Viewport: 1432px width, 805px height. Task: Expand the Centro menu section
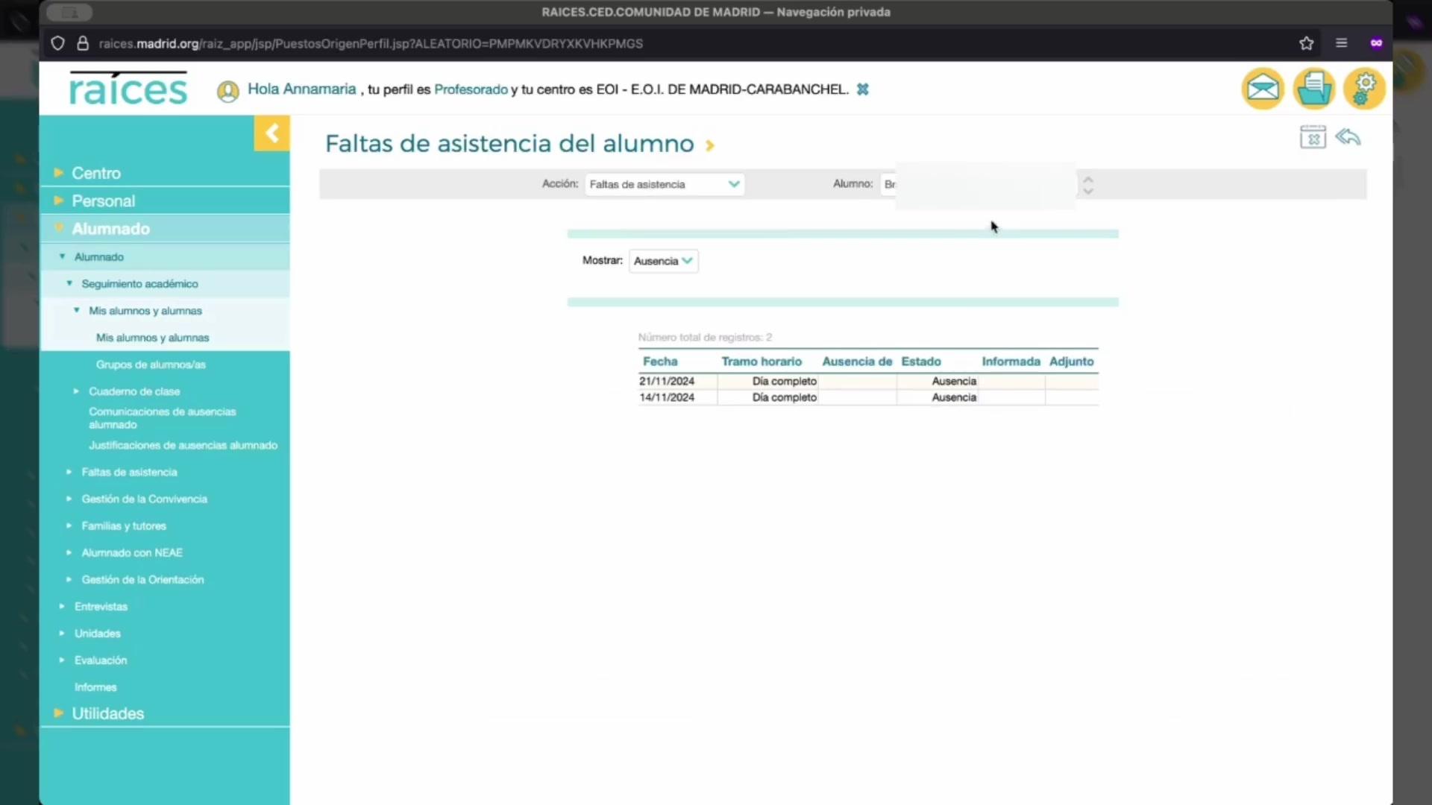[96, 173]
